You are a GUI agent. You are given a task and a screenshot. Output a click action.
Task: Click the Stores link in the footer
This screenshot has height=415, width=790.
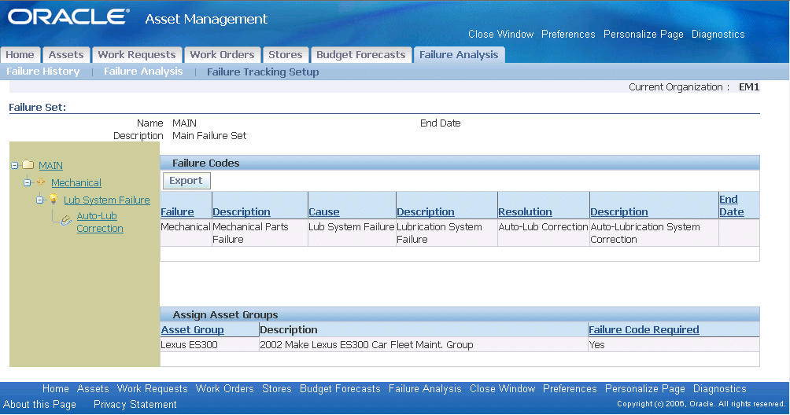[277, 388]
